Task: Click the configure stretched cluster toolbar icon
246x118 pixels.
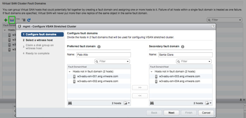Action: point(12,20)
